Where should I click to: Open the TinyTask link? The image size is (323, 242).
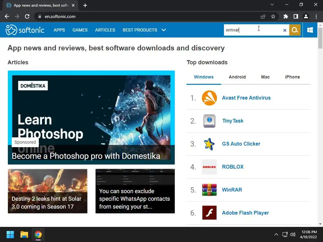tap(233, 121)
